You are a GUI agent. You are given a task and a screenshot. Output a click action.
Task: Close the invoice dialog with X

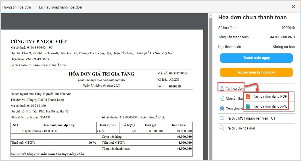[293, 7]
